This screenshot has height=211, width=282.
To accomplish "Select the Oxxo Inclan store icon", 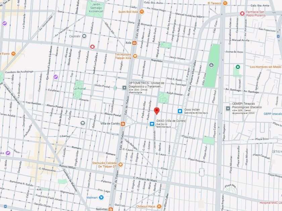I will [180, 111].
